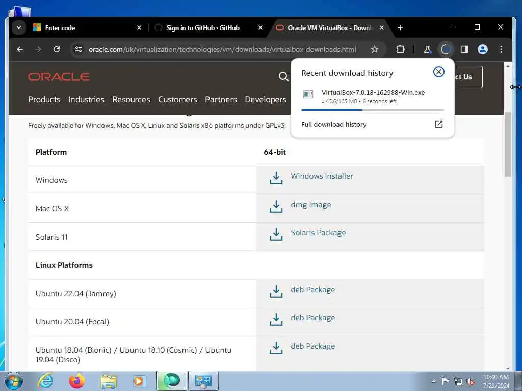Open the Developers menu

[265, 99]
